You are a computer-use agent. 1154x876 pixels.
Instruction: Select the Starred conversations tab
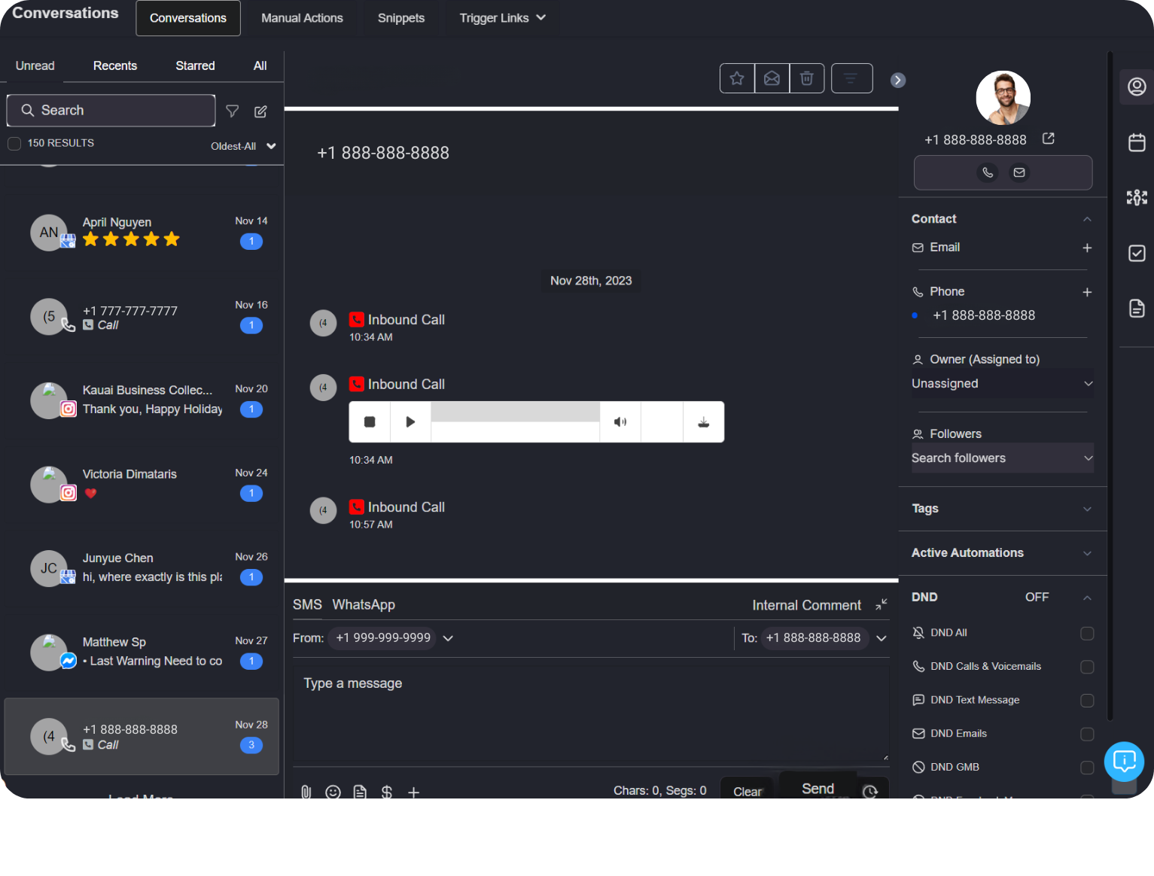tap(195, 66)
